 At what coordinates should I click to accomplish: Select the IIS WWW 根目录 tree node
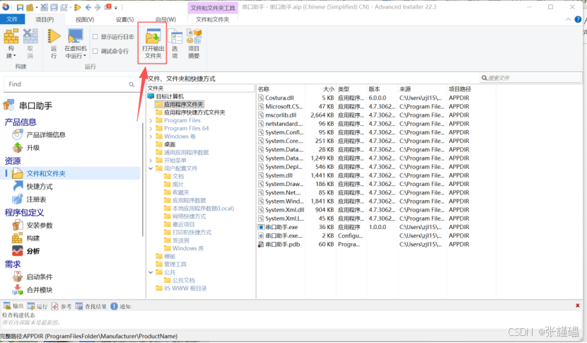point(185,289)
